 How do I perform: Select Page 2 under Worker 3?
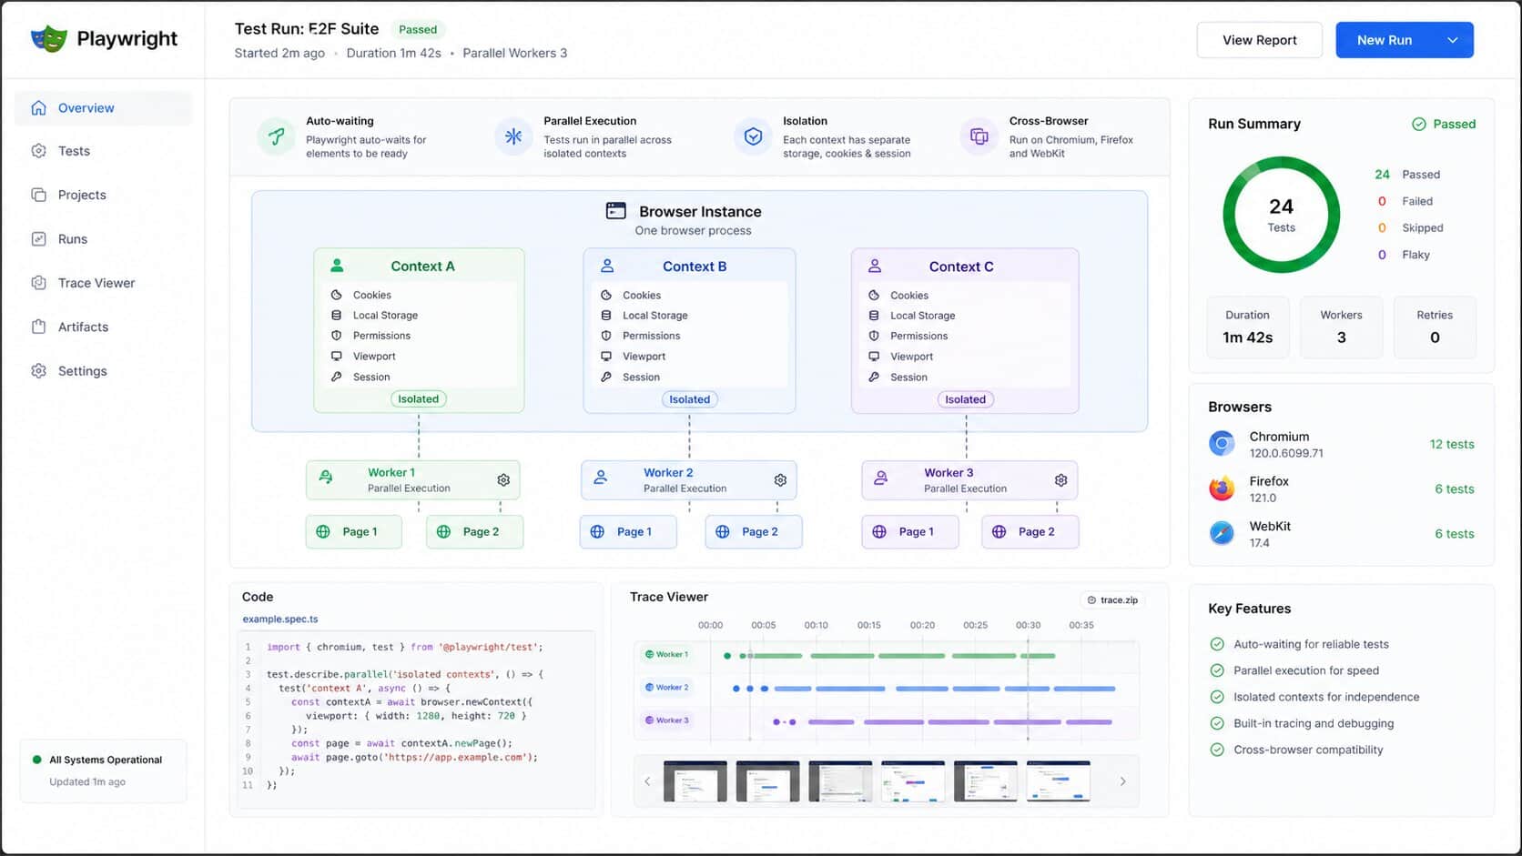tap(1030, 532)
